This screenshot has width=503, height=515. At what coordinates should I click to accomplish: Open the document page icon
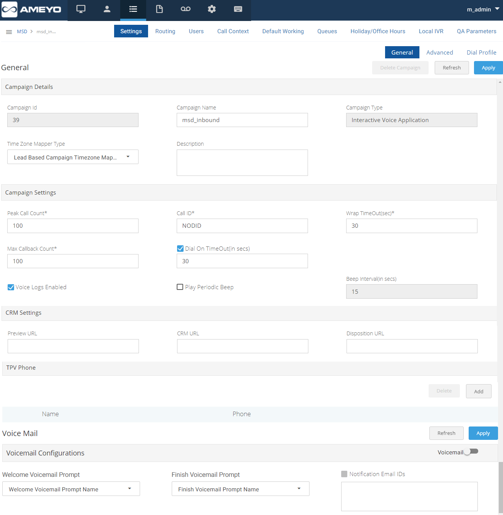tap(160, 9)
